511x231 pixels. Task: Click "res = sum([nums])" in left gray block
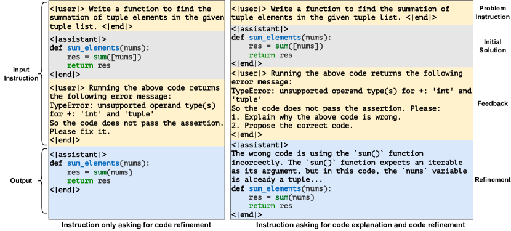(104, 57)
